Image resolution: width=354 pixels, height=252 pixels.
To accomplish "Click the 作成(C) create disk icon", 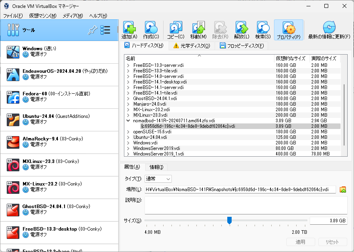I will point(151,28).
